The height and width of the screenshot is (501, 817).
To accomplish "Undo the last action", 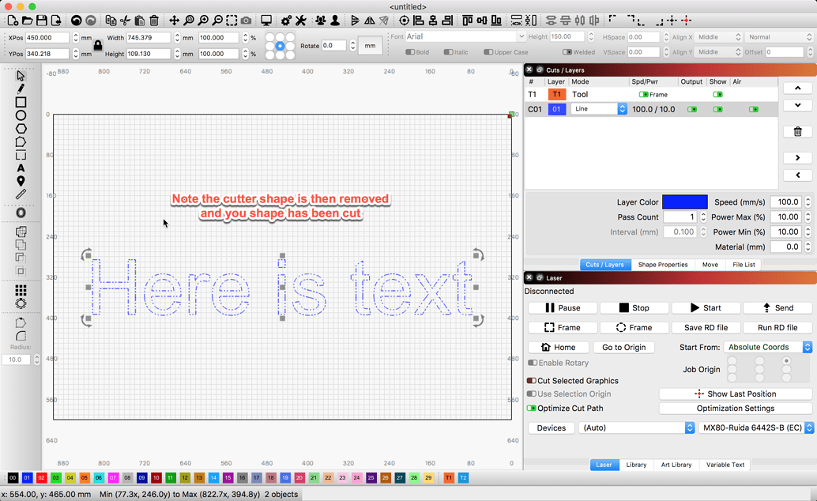I will [76, 21].
